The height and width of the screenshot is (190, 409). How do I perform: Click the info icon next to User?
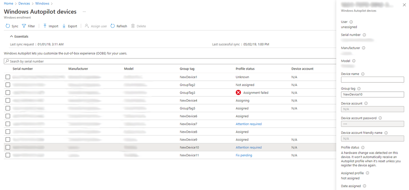(x=351, y=22)
